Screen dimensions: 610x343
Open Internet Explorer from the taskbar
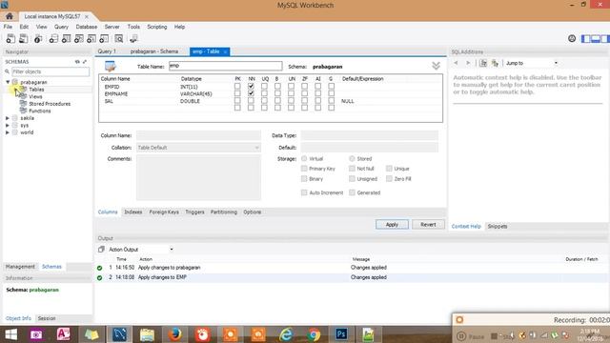pyautogui.click(x=286, y=334)
